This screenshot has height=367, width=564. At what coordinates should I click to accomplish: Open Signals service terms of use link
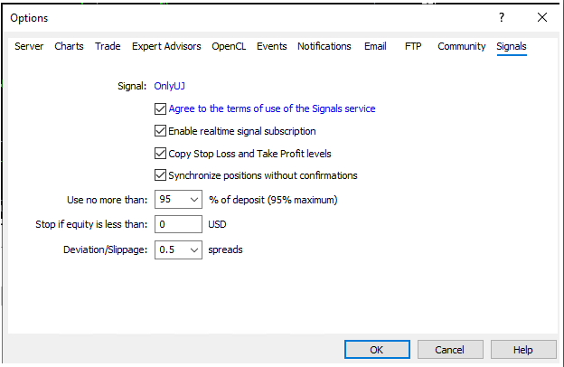[x=272, y=108]
